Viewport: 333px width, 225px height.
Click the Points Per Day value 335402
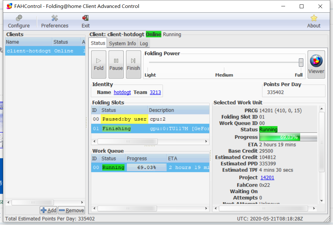(275, 92)
